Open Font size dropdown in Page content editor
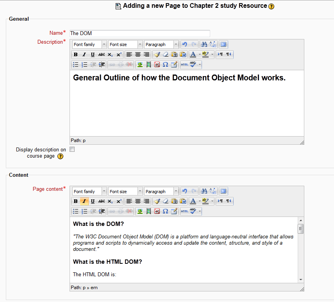334x302 pixels. pos(125,191)
